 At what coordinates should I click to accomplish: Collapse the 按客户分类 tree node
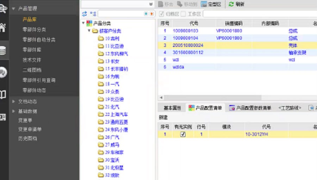(x=89, y=31)
